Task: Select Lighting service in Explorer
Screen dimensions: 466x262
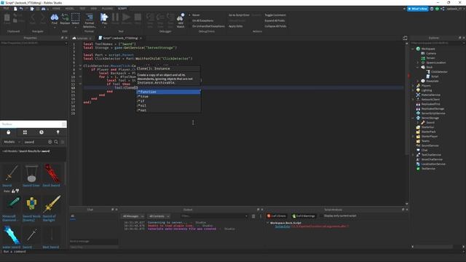Action: coord(427,90)
